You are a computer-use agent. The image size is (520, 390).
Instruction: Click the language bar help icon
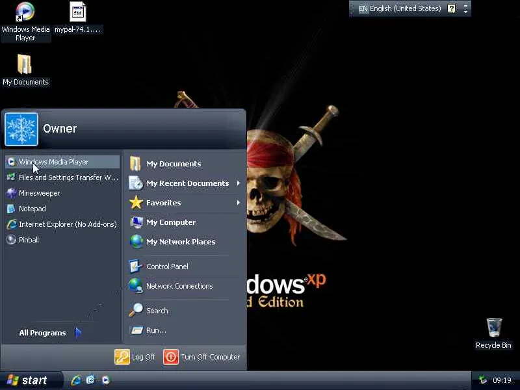(x=451, y=8)
